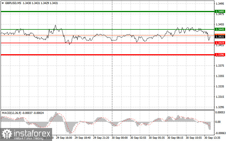
Task: Click the 30 Sep 08:15 time axis label
Action: click(175, 138)
